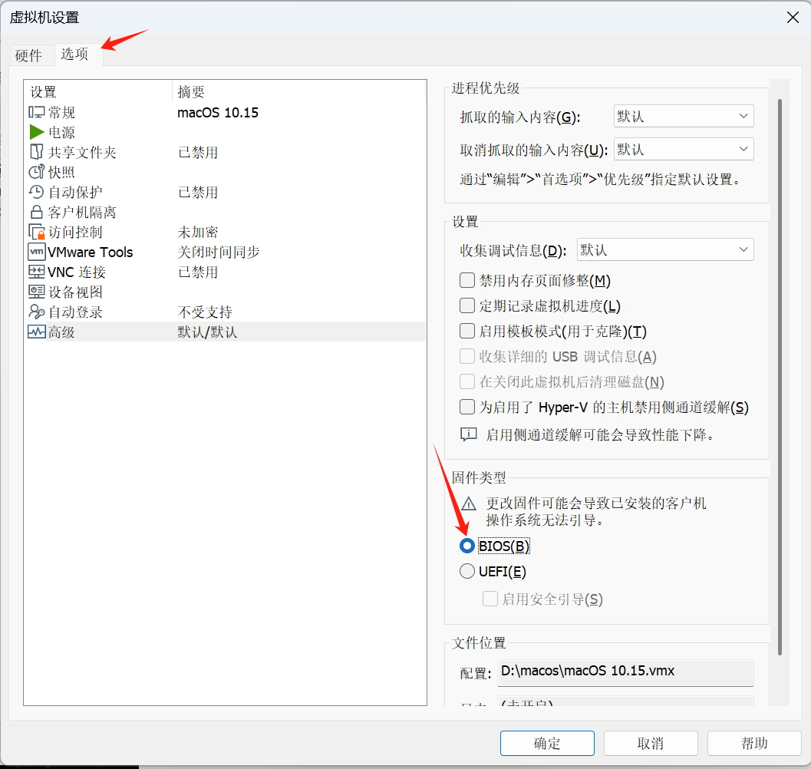The width and height of the screenshot is (811, 769).
Task: Click the info bubble icon near 侧通道缓解
Action: click(469, 434)
